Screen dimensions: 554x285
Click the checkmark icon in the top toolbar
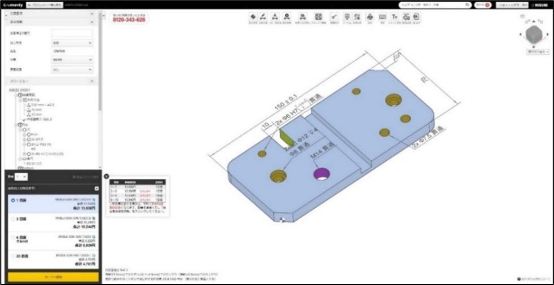(334, 16)
